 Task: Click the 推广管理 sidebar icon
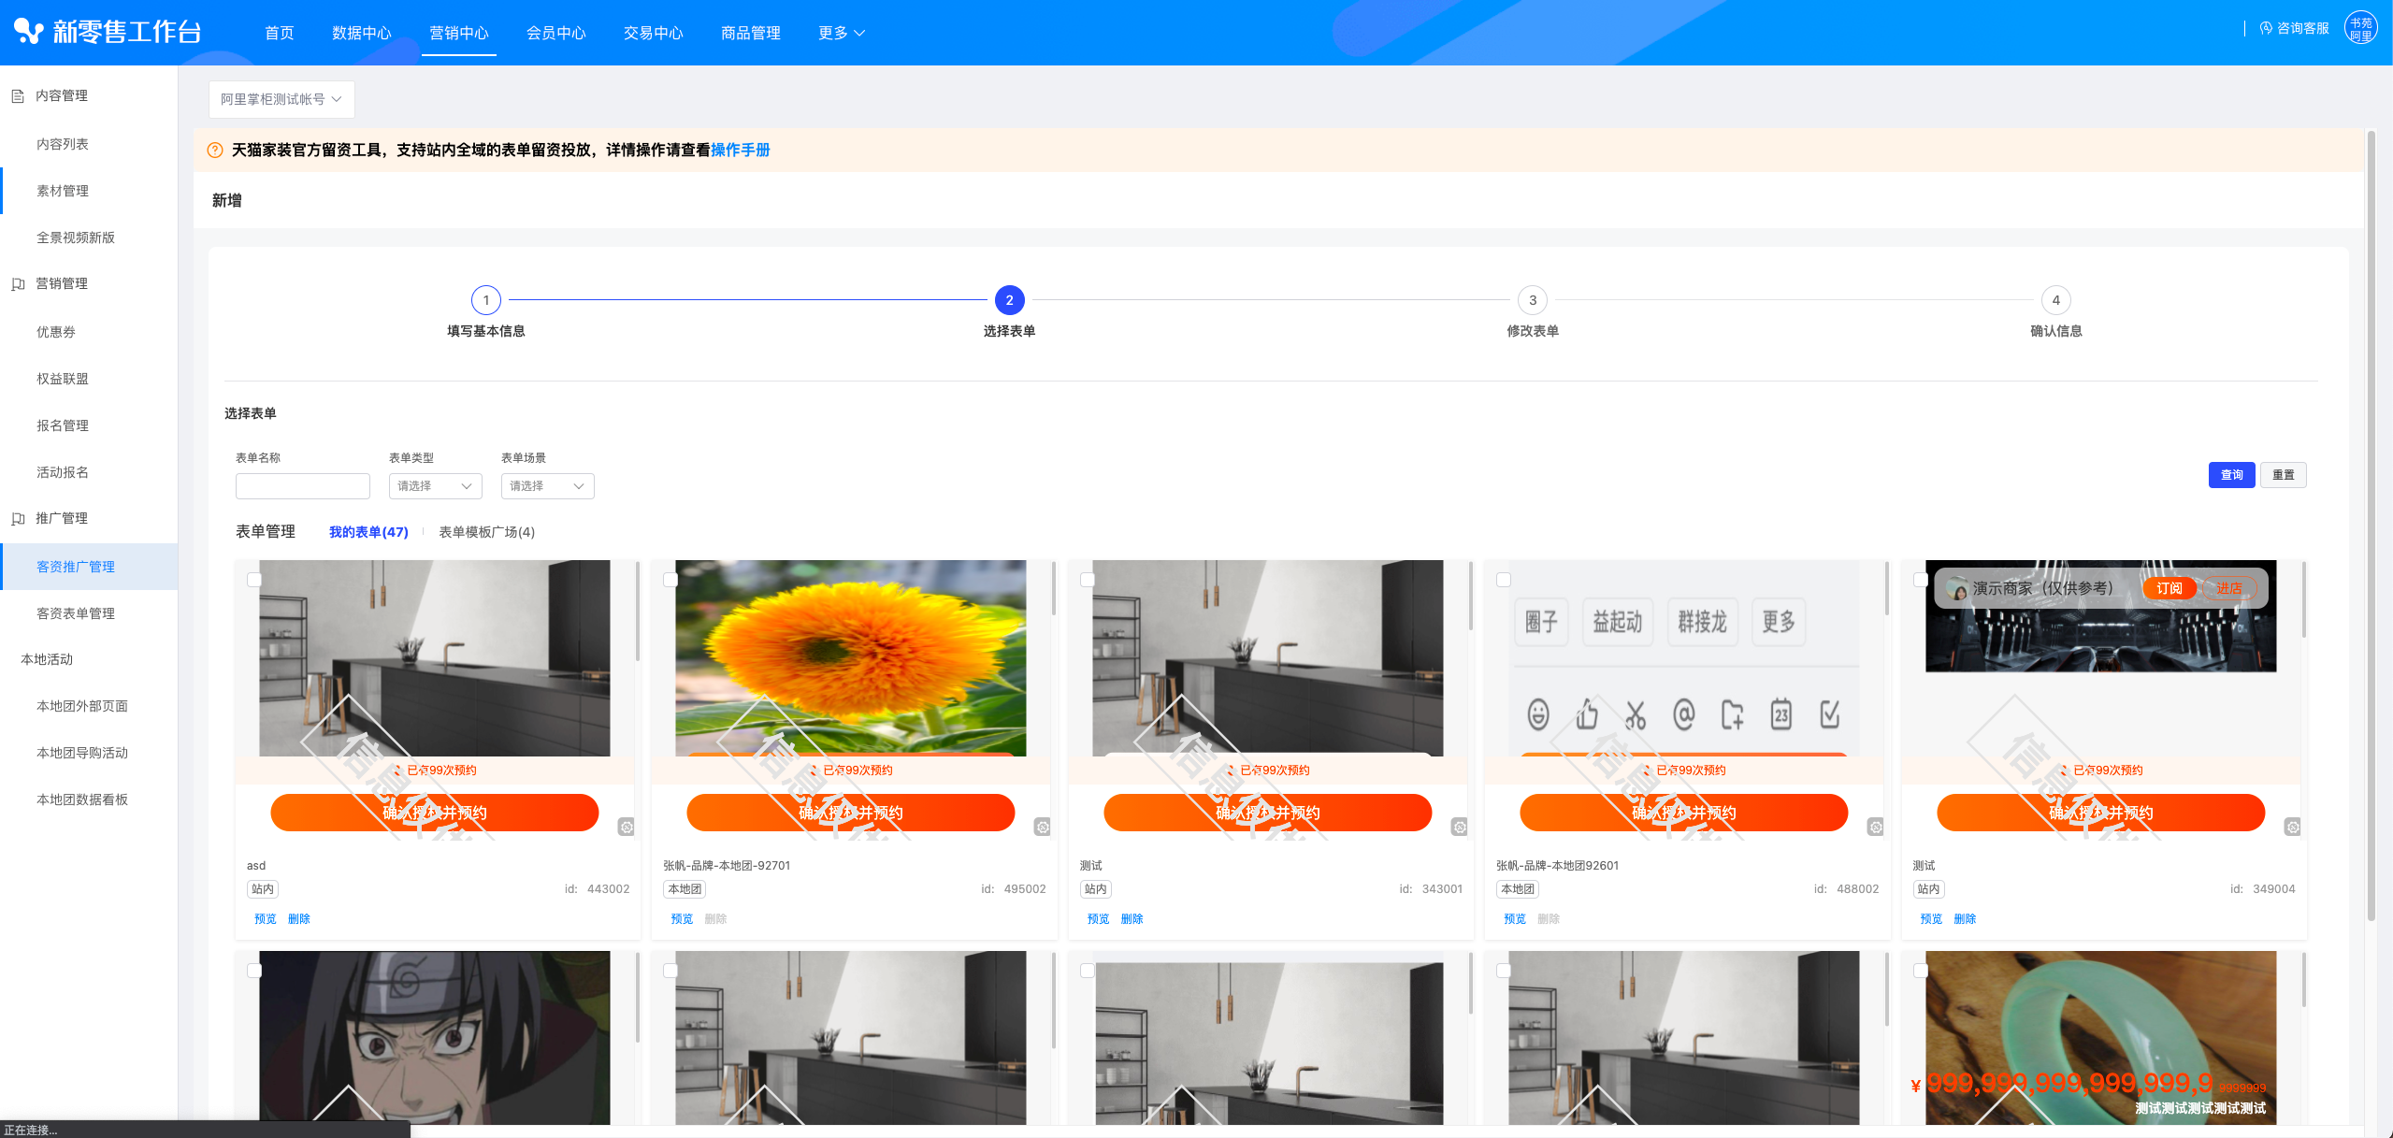click(x=18, y=518)
